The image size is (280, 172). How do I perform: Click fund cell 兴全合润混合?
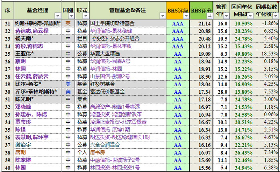pyautogui.click(x=128, y=145)
